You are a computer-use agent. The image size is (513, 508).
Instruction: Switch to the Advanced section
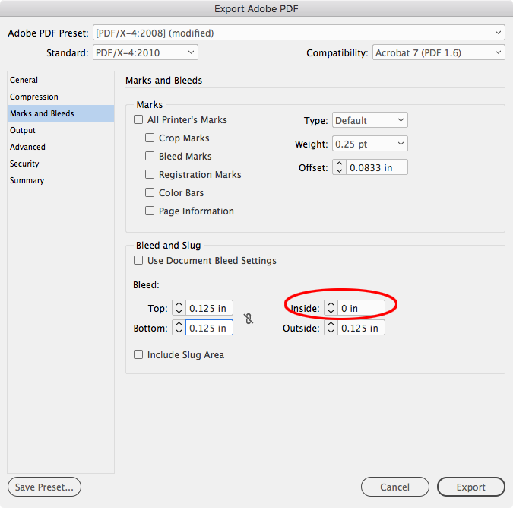tap(61, 147)
